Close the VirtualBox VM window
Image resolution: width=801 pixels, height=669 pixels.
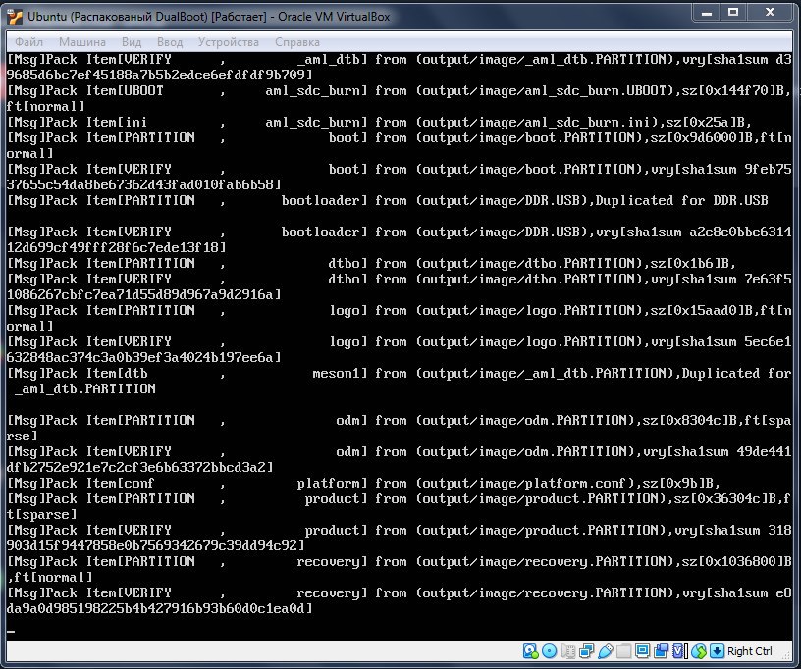[x=770, y=13]
